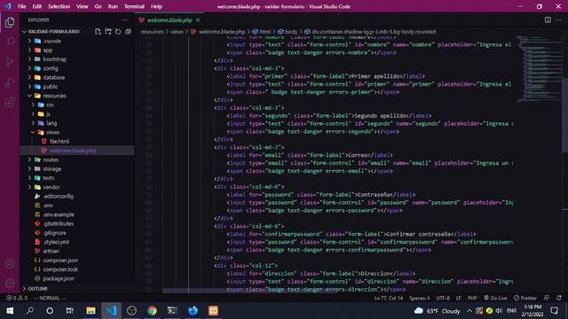Open the Source Control view
Image resolution: width=568 pixels, height=319 pixels.
click(10, 62)
